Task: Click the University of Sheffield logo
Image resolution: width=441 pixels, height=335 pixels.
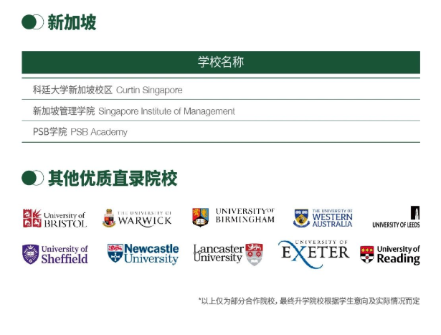Action: [x=55, y=254]
